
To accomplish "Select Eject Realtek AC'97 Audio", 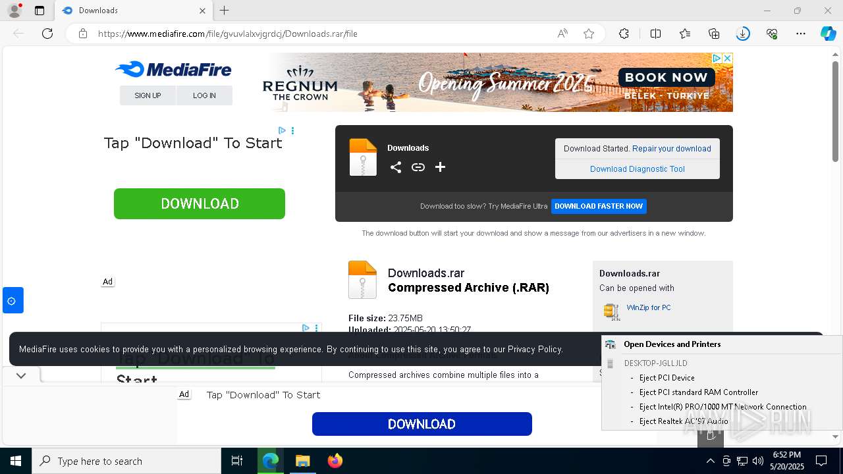I will (684, 421).
